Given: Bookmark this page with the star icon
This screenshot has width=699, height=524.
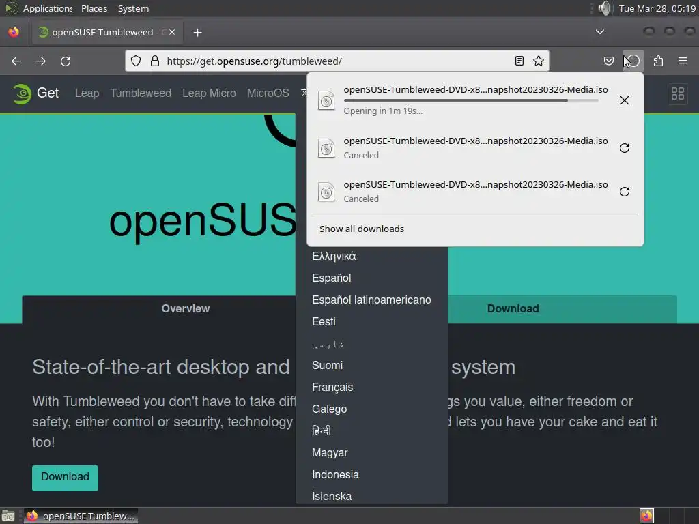Looking at the screenshot, I should 539,61.
